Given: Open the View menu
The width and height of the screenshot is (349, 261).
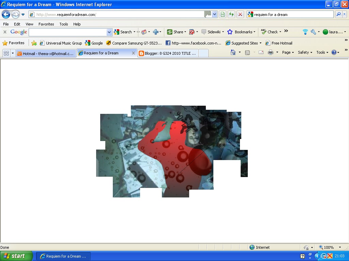Looking at the screenshot, I should pos(29,24).
